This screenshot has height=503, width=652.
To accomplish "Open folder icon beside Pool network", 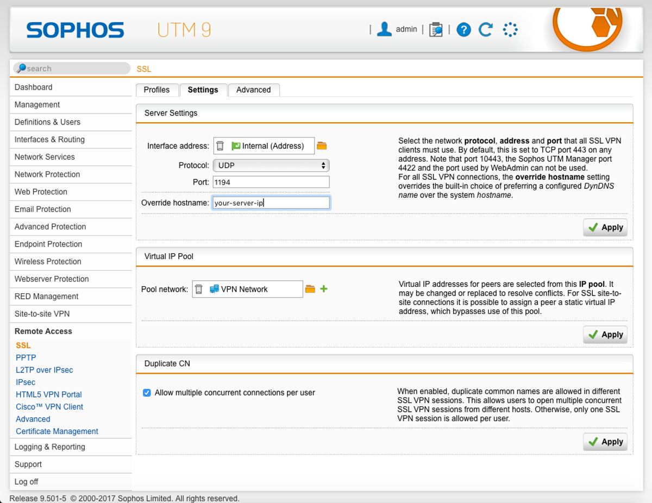I will point(310,289).
